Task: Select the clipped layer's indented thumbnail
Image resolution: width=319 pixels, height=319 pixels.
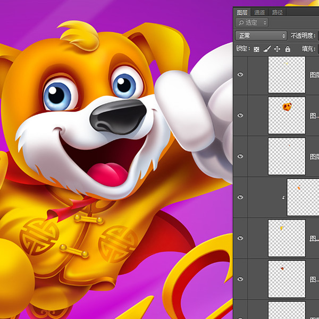Action: pyautogui.click(x=303, y=197)
